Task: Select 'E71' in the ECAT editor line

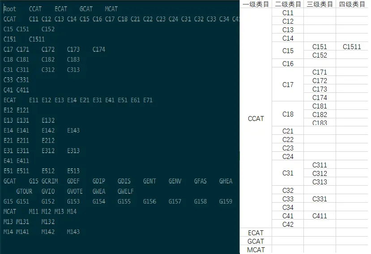Action: [148, 100]
